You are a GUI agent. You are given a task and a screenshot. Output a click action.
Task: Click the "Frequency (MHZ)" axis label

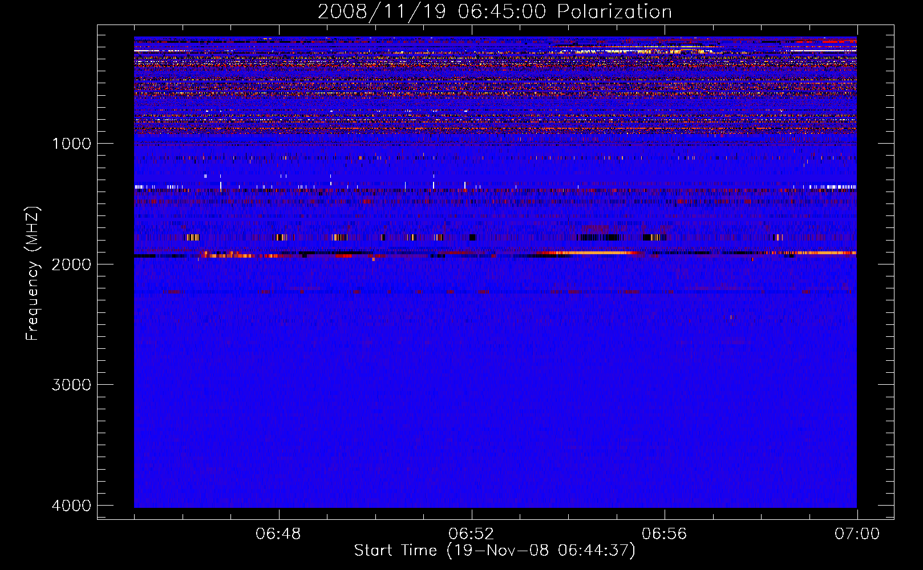pos(33,274)
